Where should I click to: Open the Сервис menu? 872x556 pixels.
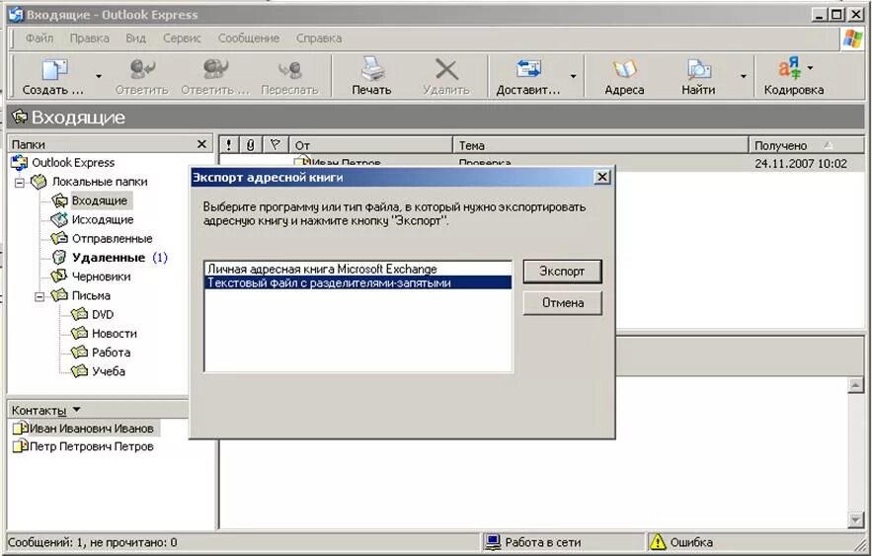(x=182, y=39)
